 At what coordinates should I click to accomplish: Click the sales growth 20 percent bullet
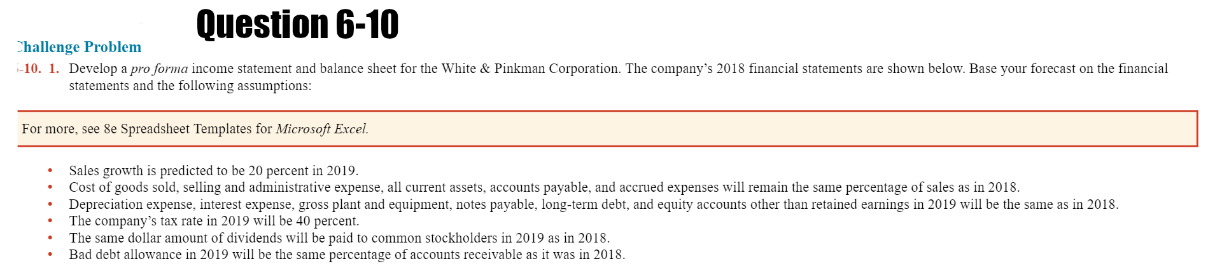tap(213, 171)
